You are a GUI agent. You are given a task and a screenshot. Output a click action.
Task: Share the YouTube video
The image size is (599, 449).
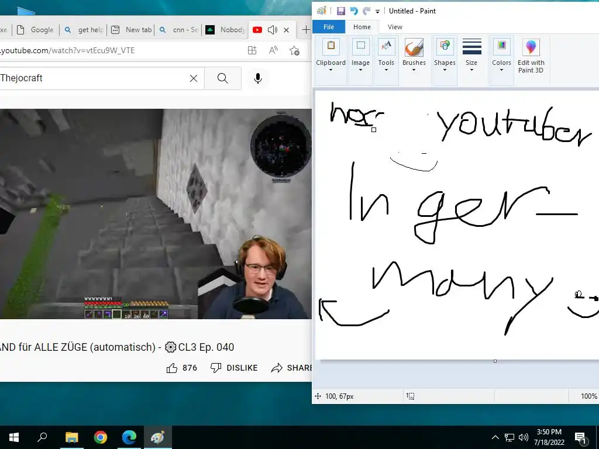(x=291, y=368)
